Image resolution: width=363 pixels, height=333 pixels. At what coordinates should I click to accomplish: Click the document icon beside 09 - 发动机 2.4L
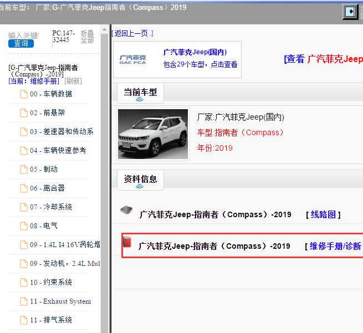(x=24, y=263)
